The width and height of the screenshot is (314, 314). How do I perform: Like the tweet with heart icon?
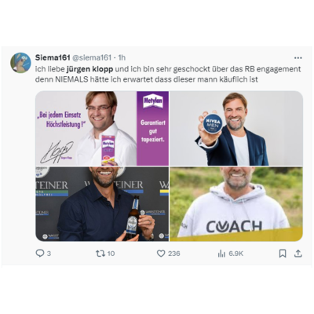tap(161, 254)
